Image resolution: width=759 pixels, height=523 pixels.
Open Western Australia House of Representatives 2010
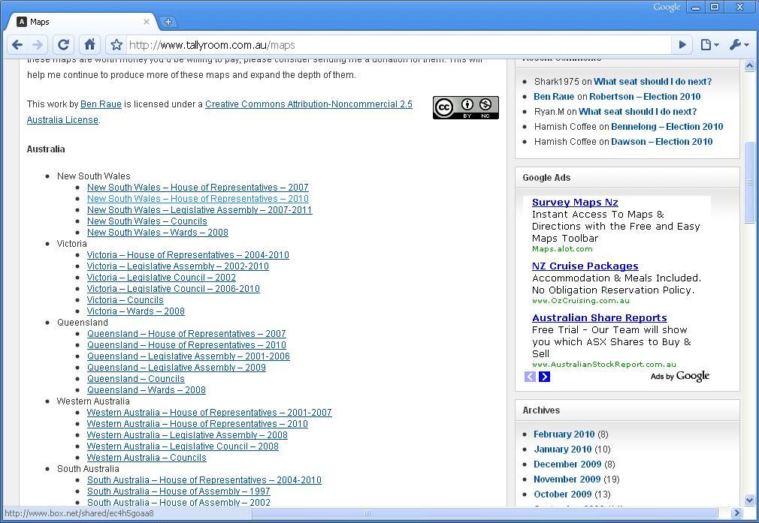[x=197, y=423]
